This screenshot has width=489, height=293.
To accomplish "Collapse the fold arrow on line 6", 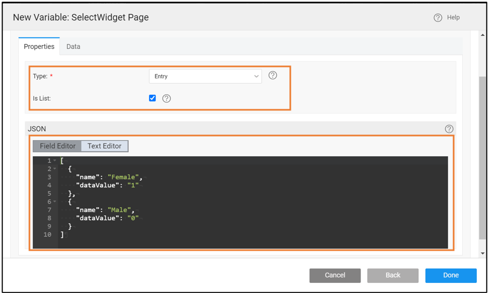I will click(55, 202).
